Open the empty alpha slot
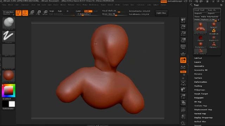 (x=9, y=50)
